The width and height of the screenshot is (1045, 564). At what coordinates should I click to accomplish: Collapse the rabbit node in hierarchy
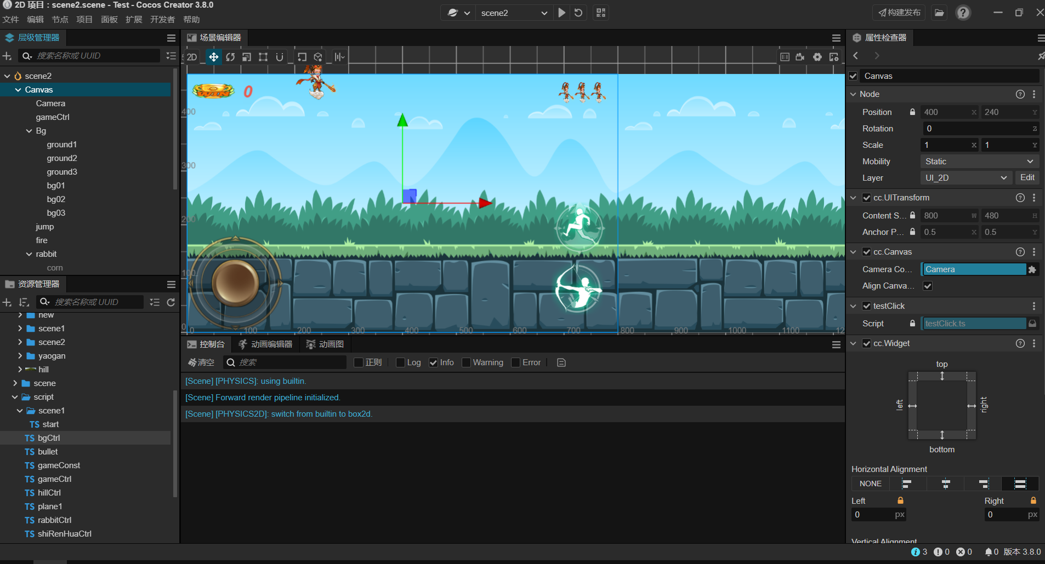pos(29,254)
